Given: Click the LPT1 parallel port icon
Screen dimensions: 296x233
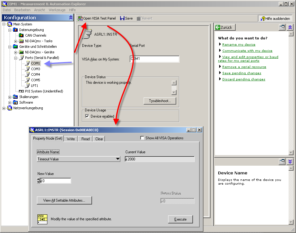Looking at the screenshot, I should coord(28,86).
